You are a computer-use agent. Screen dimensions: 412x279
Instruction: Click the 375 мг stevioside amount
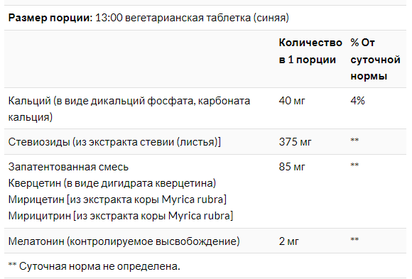[295, 142]
